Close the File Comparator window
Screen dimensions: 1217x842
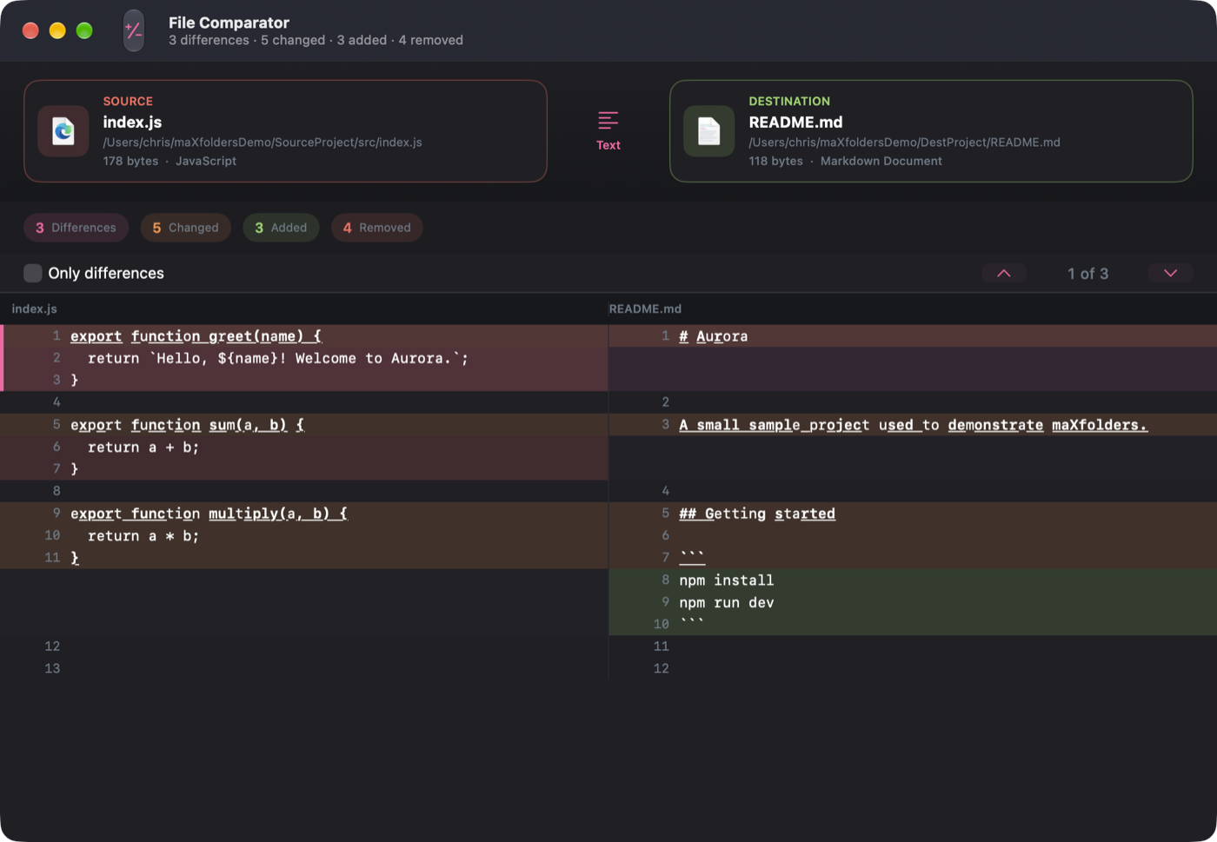(30, 30)
